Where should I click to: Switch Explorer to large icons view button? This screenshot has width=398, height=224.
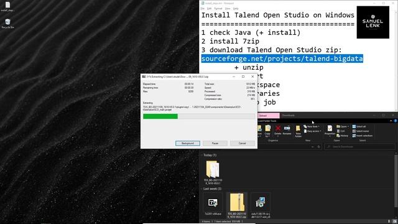[395, 222]
